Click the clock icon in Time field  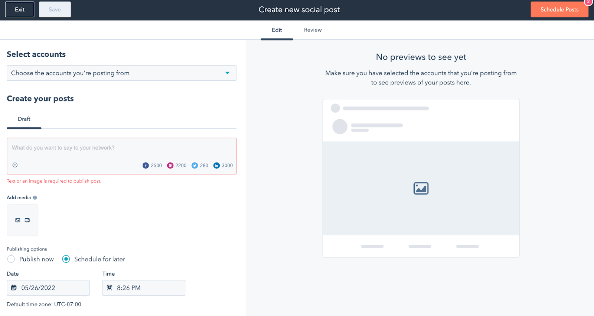click(110, 288)
